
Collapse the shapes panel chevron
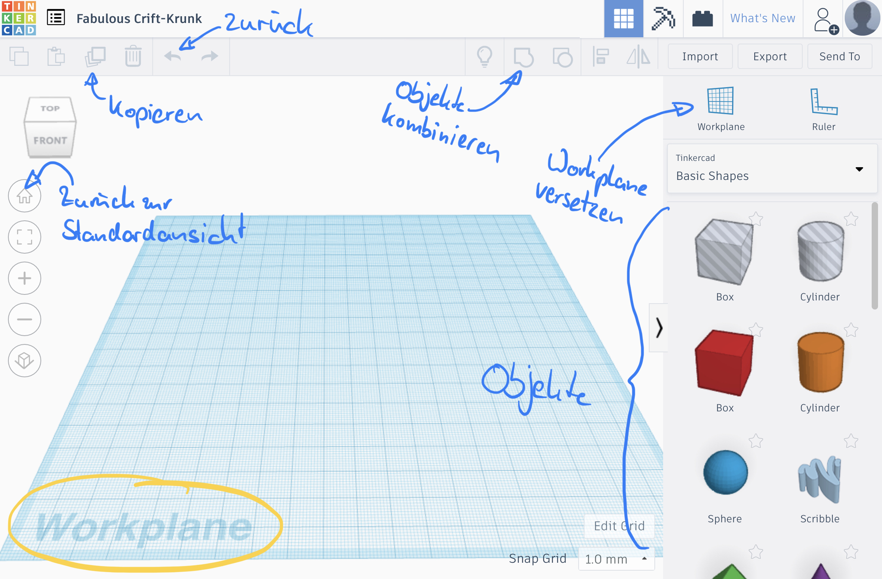(659, 328)
